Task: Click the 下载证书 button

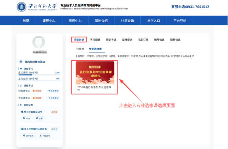Action: (44, 135)
